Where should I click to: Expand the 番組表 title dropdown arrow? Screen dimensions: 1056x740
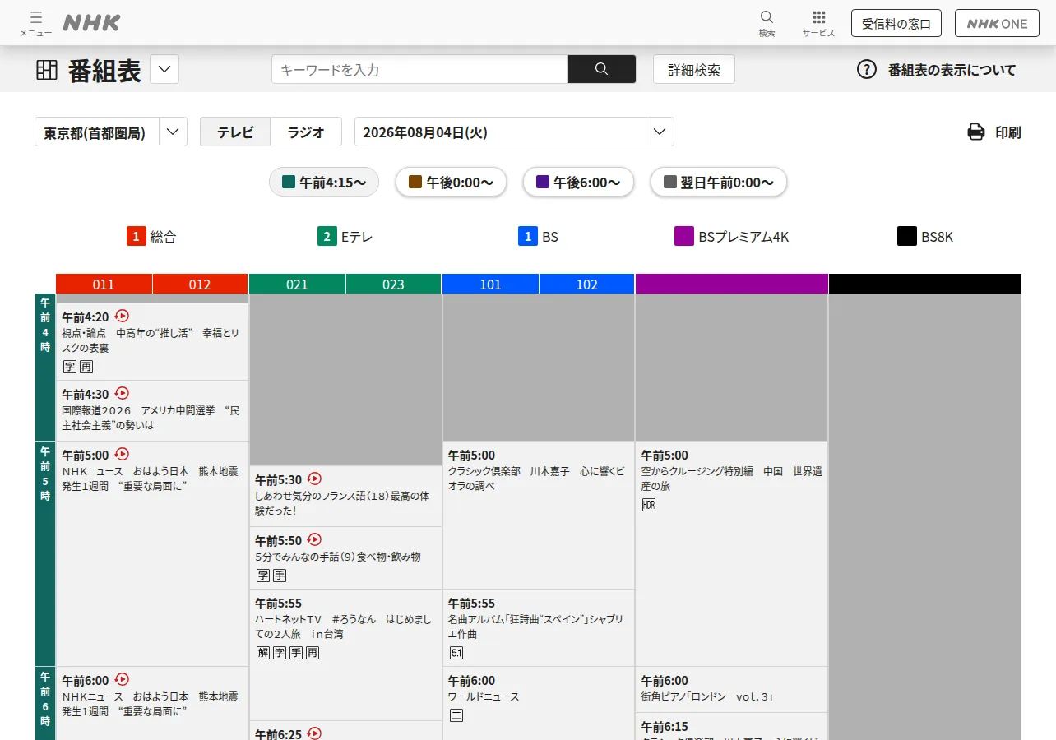tap(164, 70)
